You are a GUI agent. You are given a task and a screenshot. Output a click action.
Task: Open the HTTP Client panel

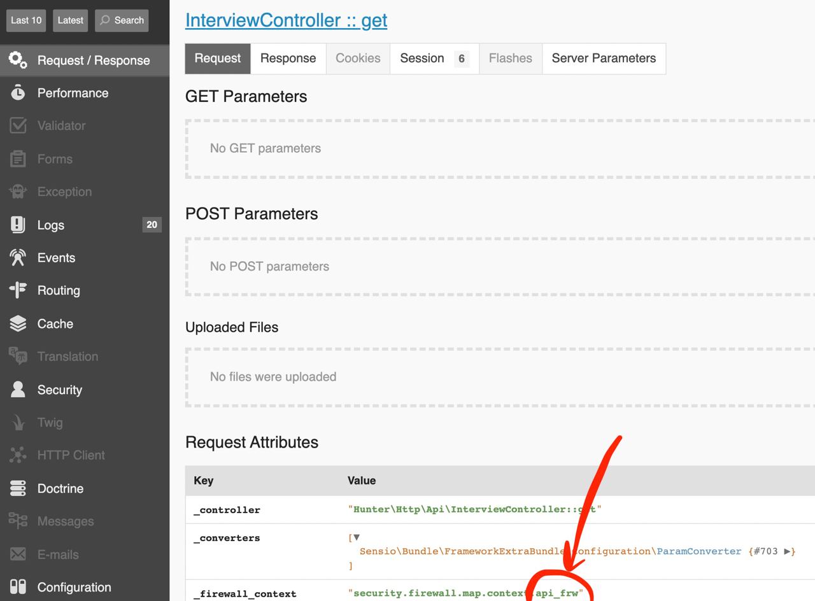point(85,455)
